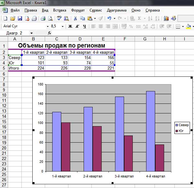Open the Диаграмма menu
This screenshot has height=188, width=194.
117,10
